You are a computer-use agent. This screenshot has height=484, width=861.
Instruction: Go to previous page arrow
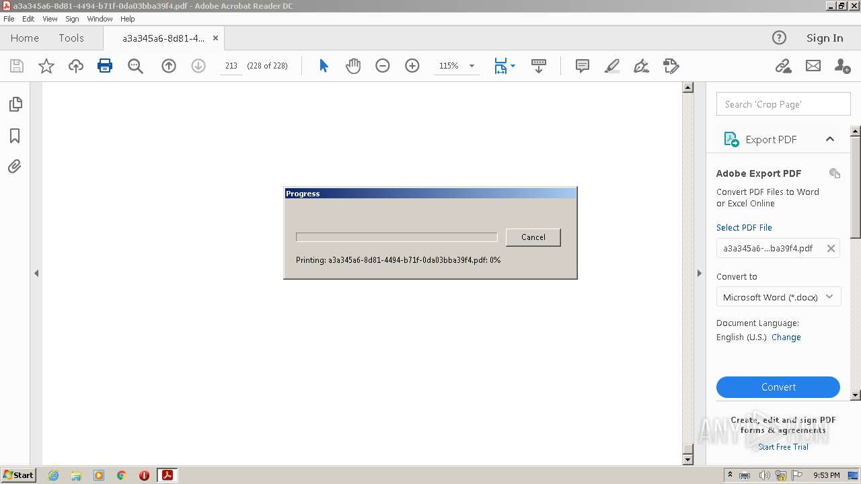(x=169, y=66)
